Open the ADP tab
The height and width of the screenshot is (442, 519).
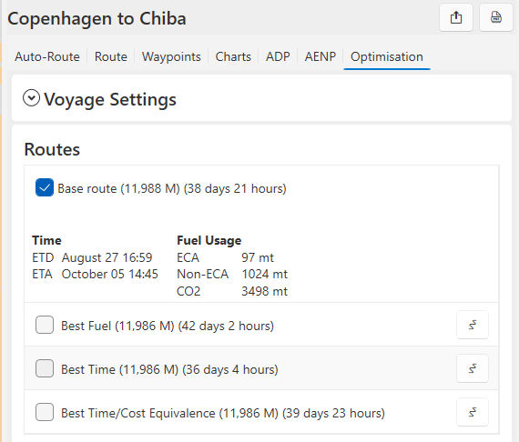click(x=278, y=56)
